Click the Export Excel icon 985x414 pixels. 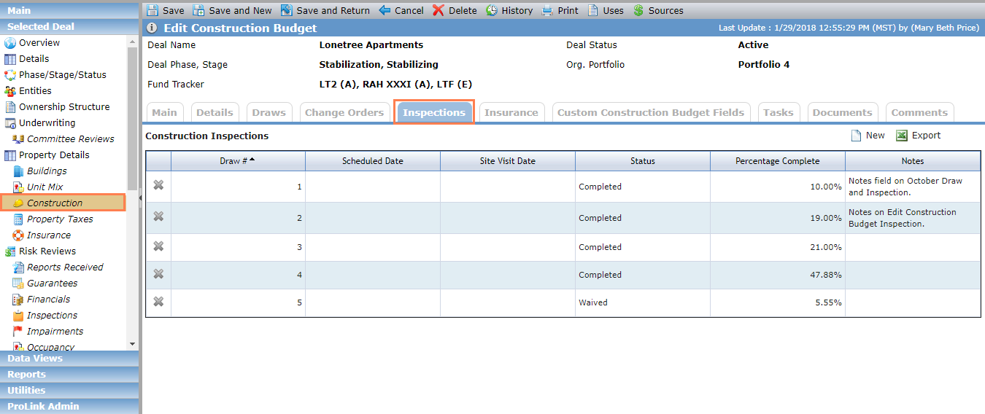tap(902, 136)
